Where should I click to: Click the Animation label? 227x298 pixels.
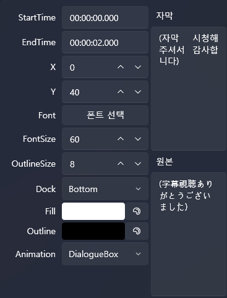(x=35, y=254)
